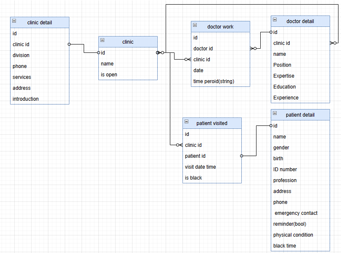Click the patient detail collapse icon

275,113
